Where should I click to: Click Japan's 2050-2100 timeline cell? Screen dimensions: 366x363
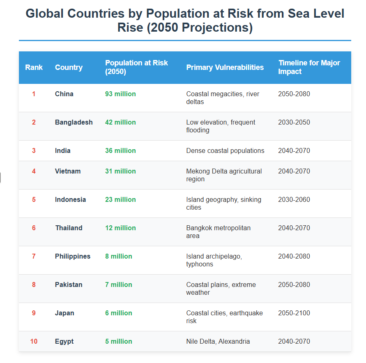click(294, 313)
